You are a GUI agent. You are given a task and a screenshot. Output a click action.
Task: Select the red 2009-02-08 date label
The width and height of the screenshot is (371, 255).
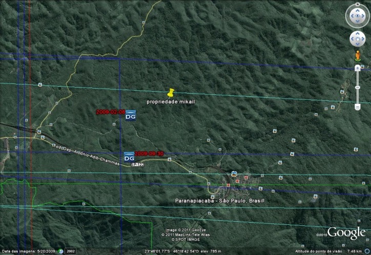[x=111, y=112]
